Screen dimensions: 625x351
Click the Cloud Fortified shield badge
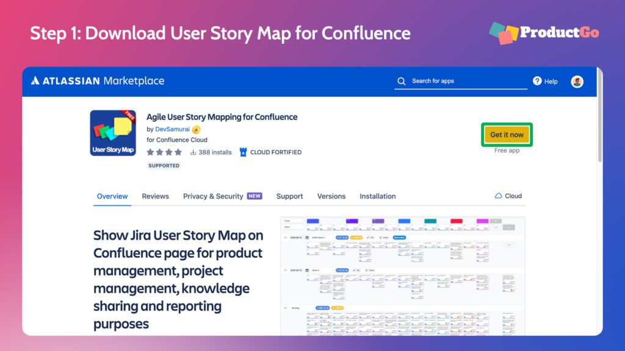tap(242, 151)
